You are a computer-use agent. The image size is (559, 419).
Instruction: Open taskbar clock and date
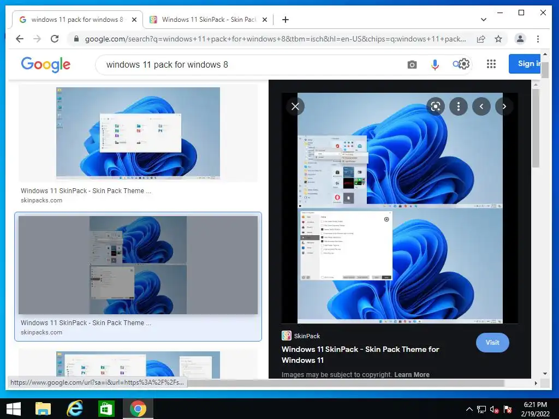535,409
